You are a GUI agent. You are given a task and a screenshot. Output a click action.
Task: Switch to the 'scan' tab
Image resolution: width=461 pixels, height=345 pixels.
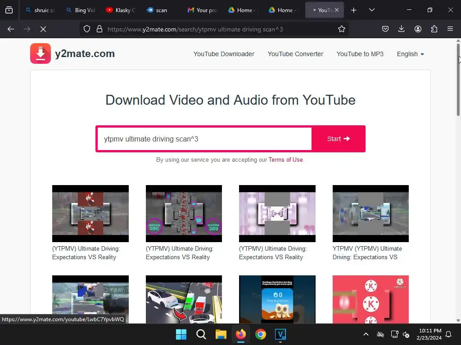[x=162, y=10]
